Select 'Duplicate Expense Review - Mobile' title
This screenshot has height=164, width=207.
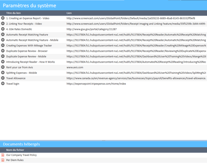[x=26, y=56]
